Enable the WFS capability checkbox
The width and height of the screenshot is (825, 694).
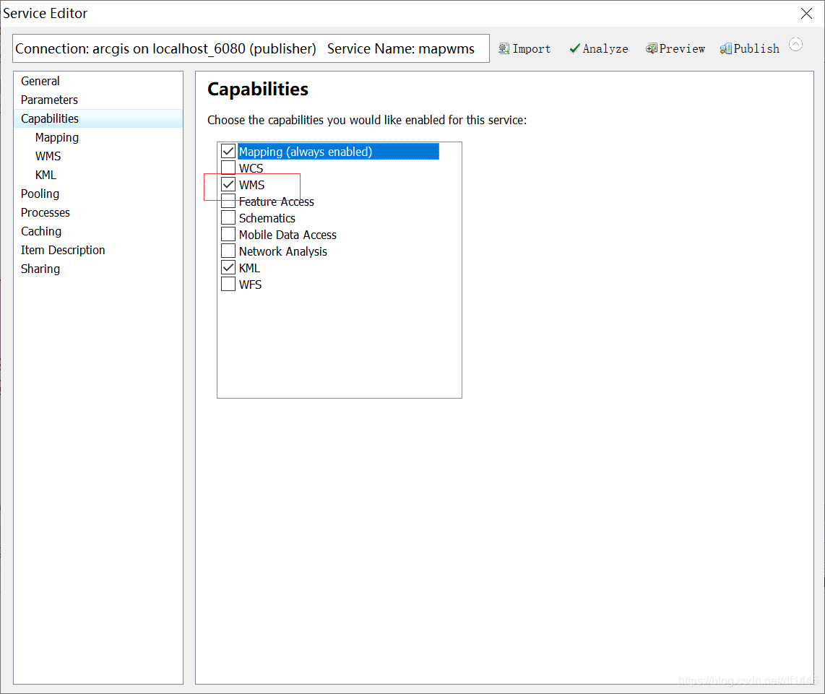tap(228, 284)
